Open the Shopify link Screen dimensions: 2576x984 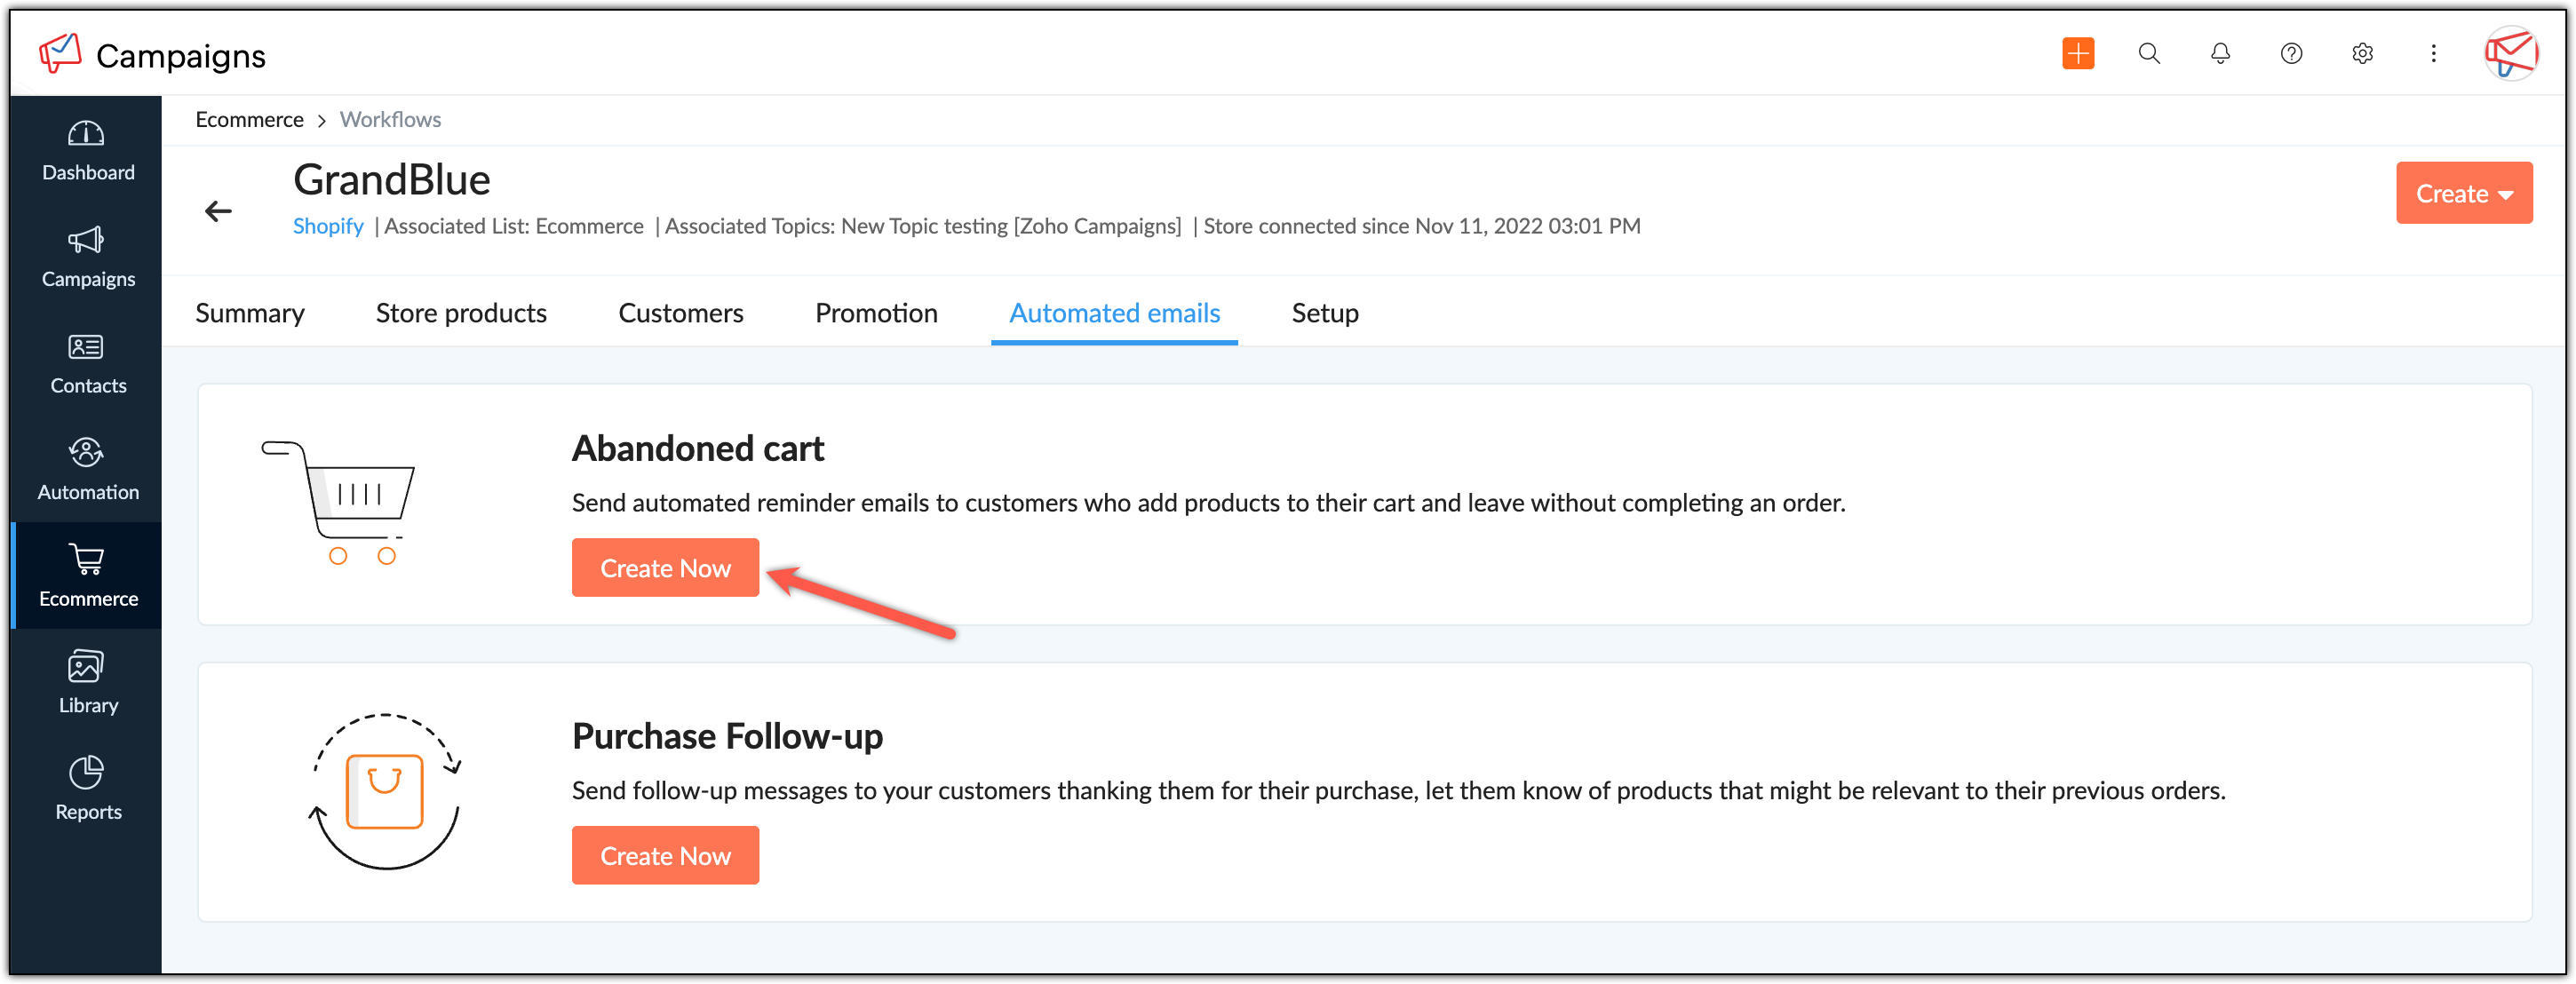click(328, 226)
